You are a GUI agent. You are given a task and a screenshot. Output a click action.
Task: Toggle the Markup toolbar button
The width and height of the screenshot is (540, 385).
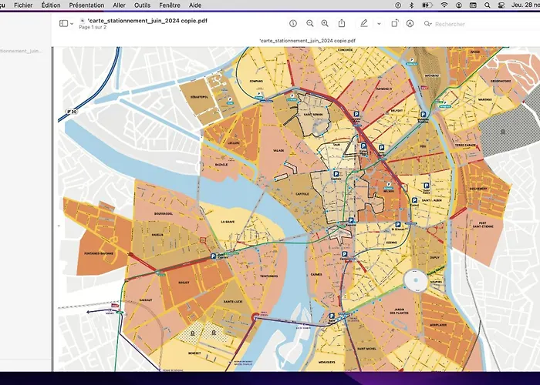tap(410, 24)
